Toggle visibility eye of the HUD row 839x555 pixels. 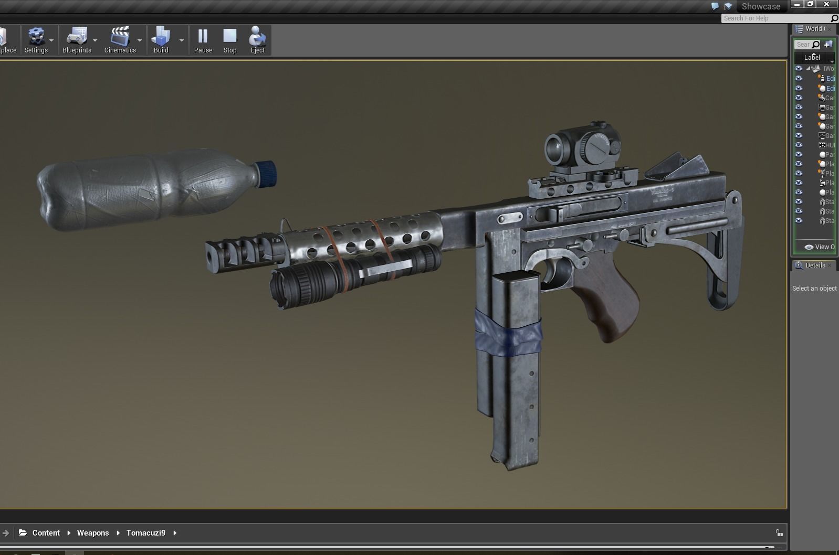799,145
